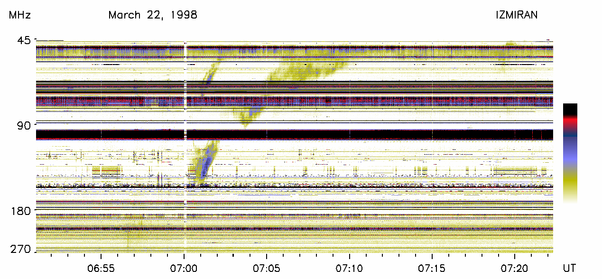Click the 06:55 time axis label

pyautogui.click(x=102, y=269)
